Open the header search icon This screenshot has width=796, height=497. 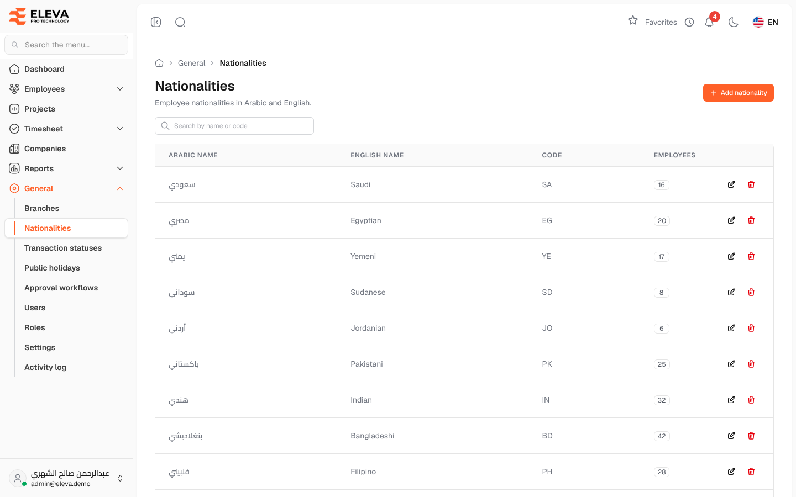pyautogui.click(x=180, y=22)
